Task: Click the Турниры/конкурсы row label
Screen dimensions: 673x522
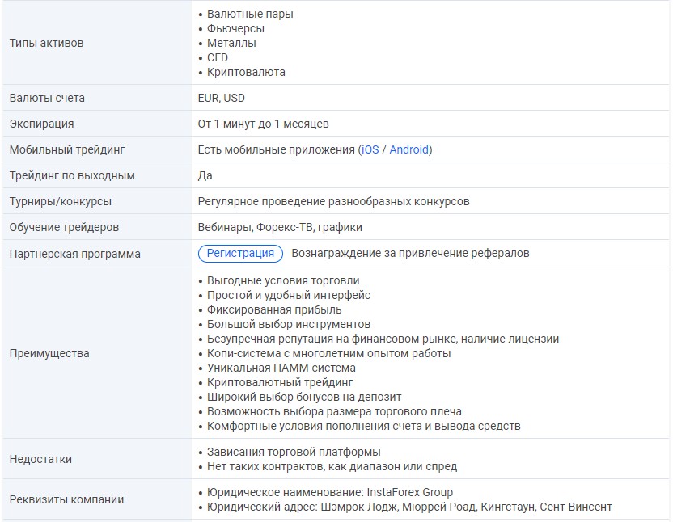Action: 61,201
